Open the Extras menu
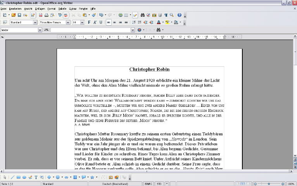Screen dimensions: 297x186 coord(73,9)
